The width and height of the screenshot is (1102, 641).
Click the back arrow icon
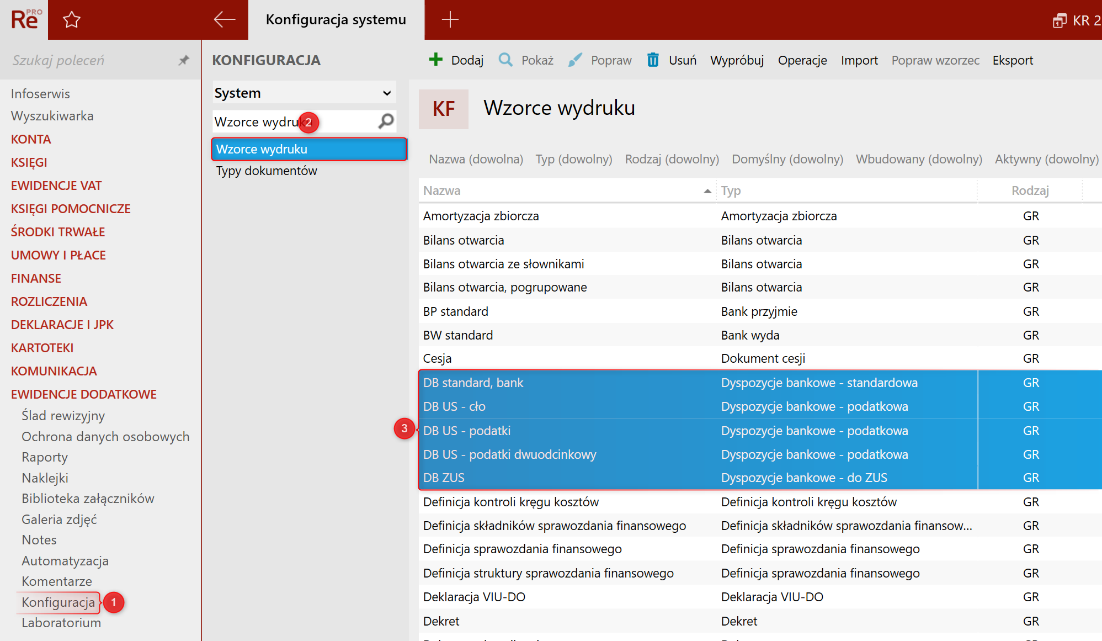pos(224,20)
